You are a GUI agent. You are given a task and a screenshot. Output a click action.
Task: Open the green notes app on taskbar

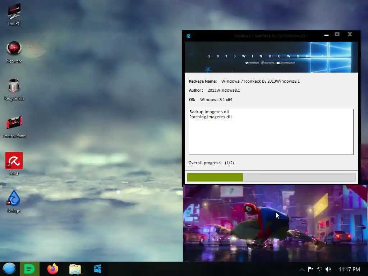click(x=29, y=269)
